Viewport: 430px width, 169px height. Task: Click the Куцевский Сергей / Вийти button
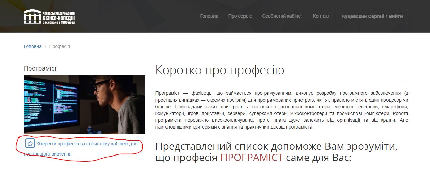point(372,16)
